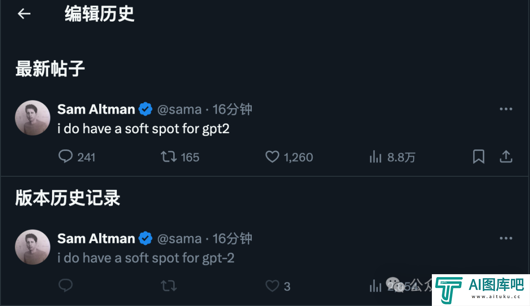Like the latest post with 1,260 likes
Image resolution: width=530 pixels, height=306 pixels.
pos(272,157)
